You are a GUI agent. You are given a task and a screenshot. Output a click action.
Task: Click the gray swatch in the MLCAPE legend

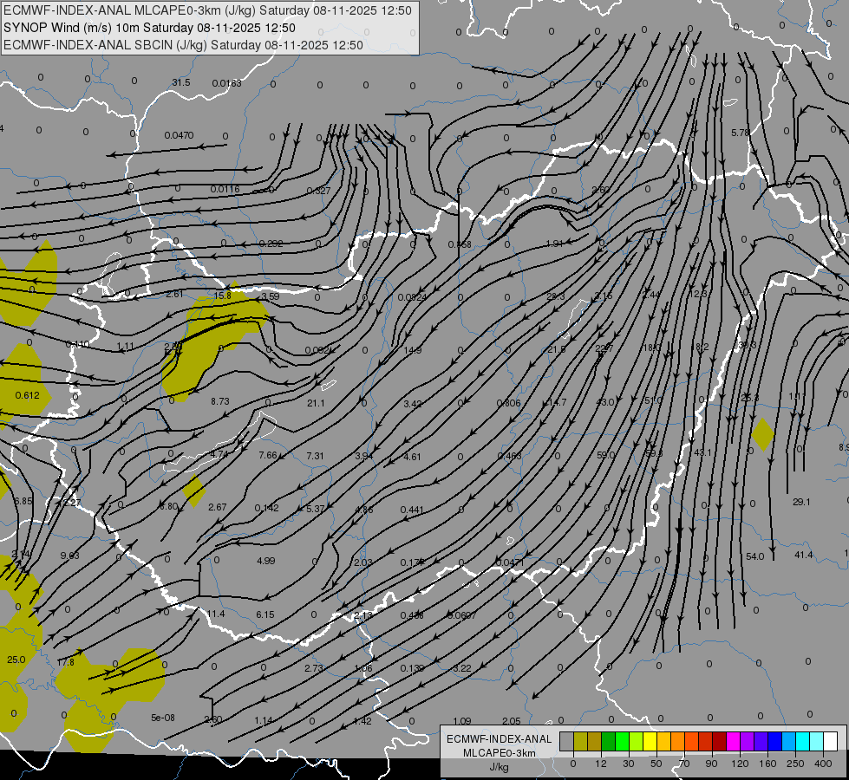click(x=567, y=741)
